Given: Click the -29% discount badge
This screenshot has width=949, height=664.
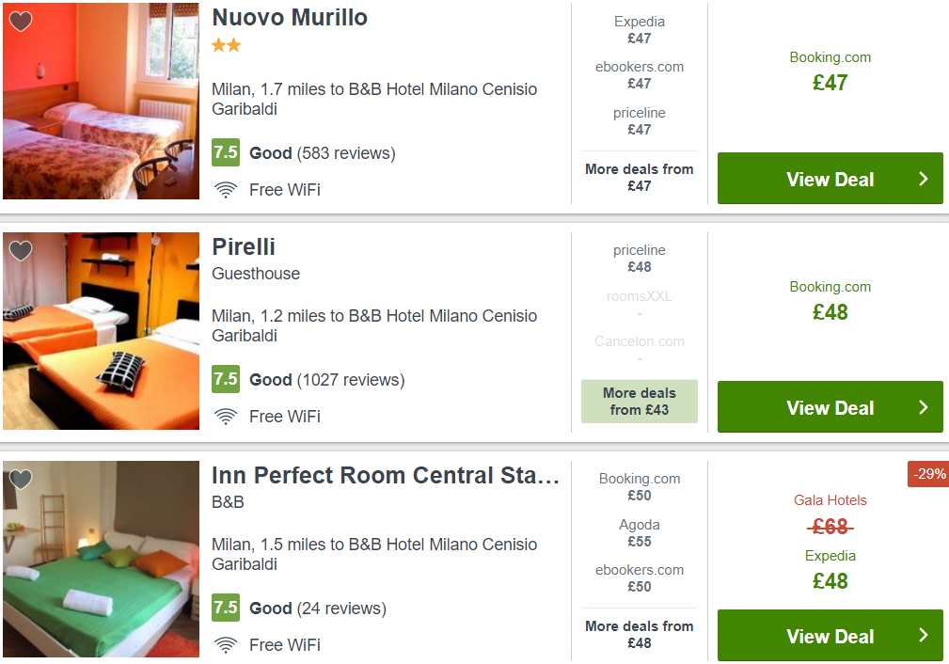Looking at the screenshot, I should pos(928,474).
